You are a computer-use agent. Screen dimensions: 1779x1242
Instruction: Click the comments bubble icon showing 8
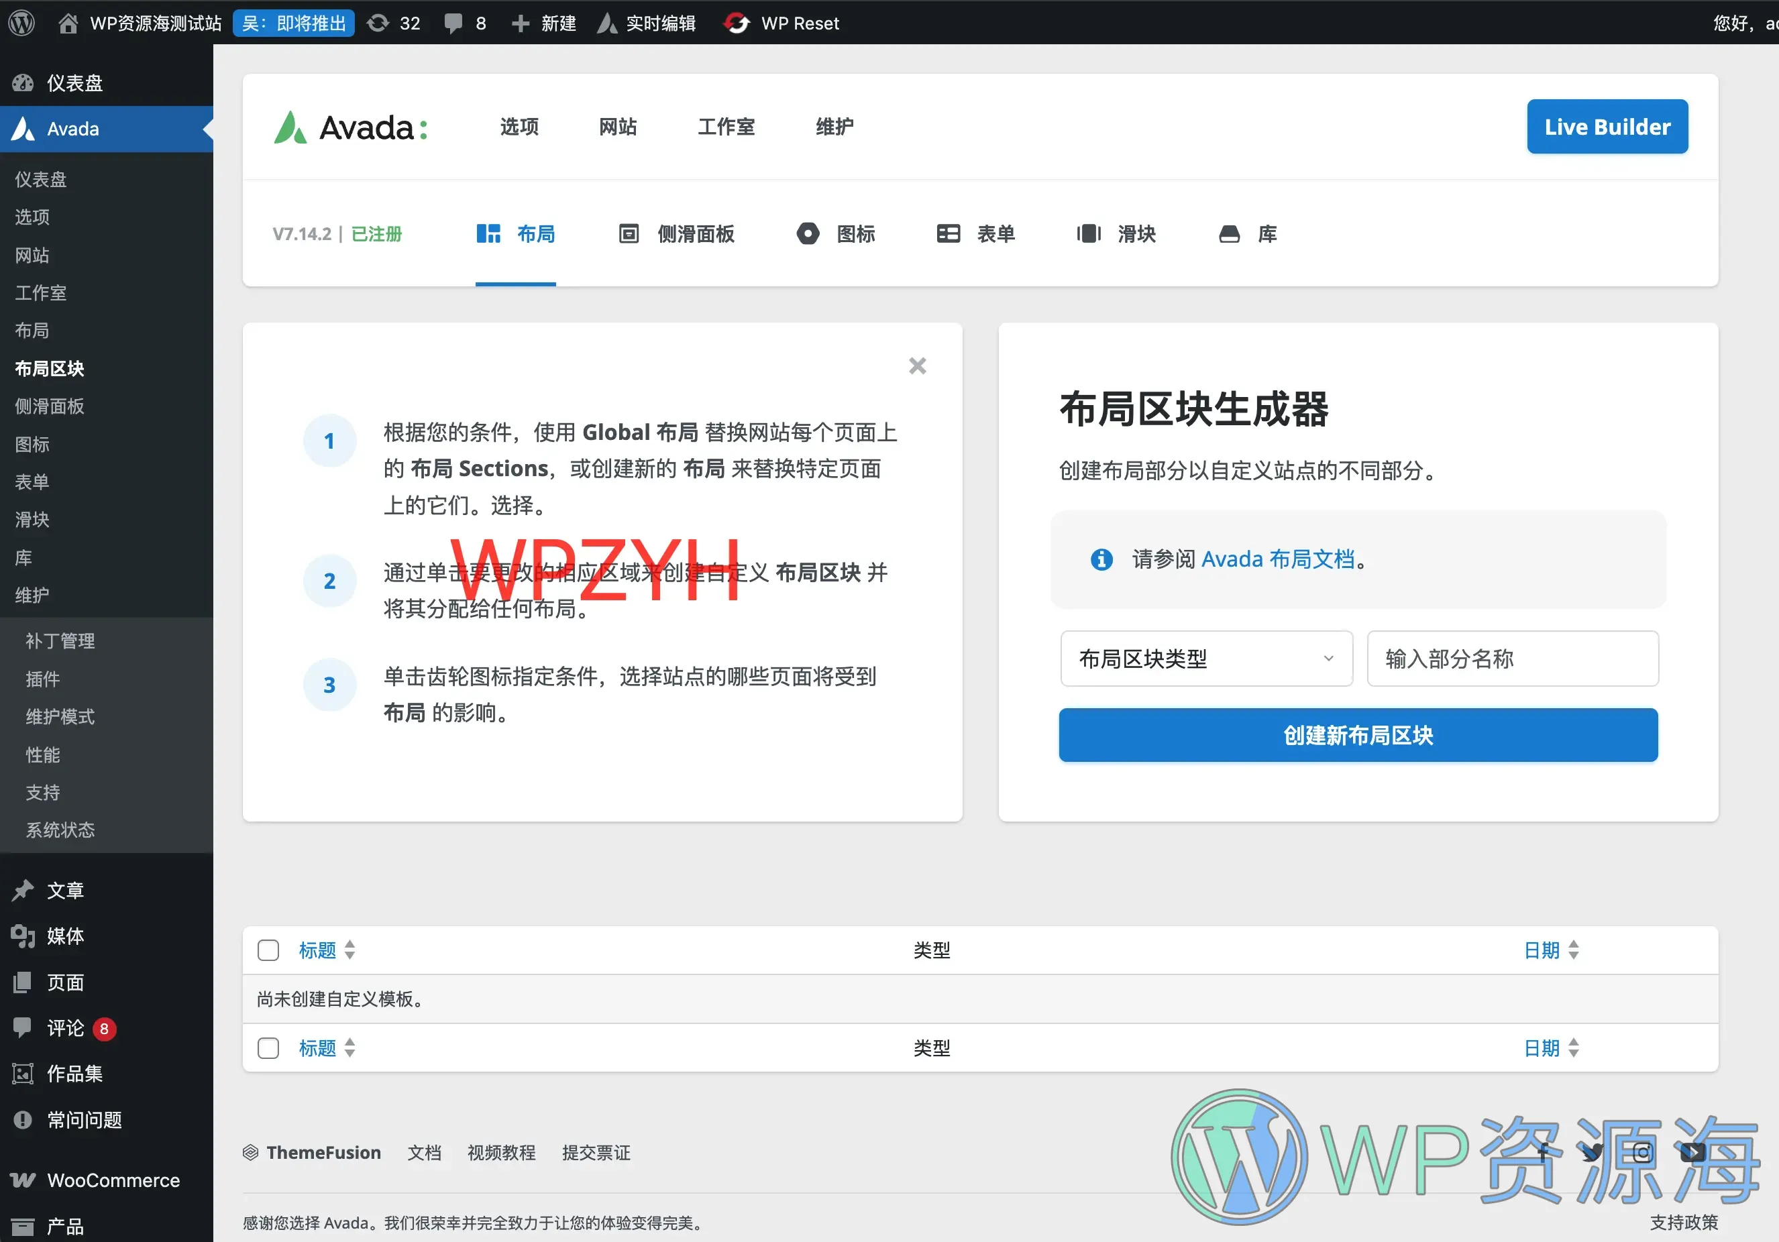[455, 23]
